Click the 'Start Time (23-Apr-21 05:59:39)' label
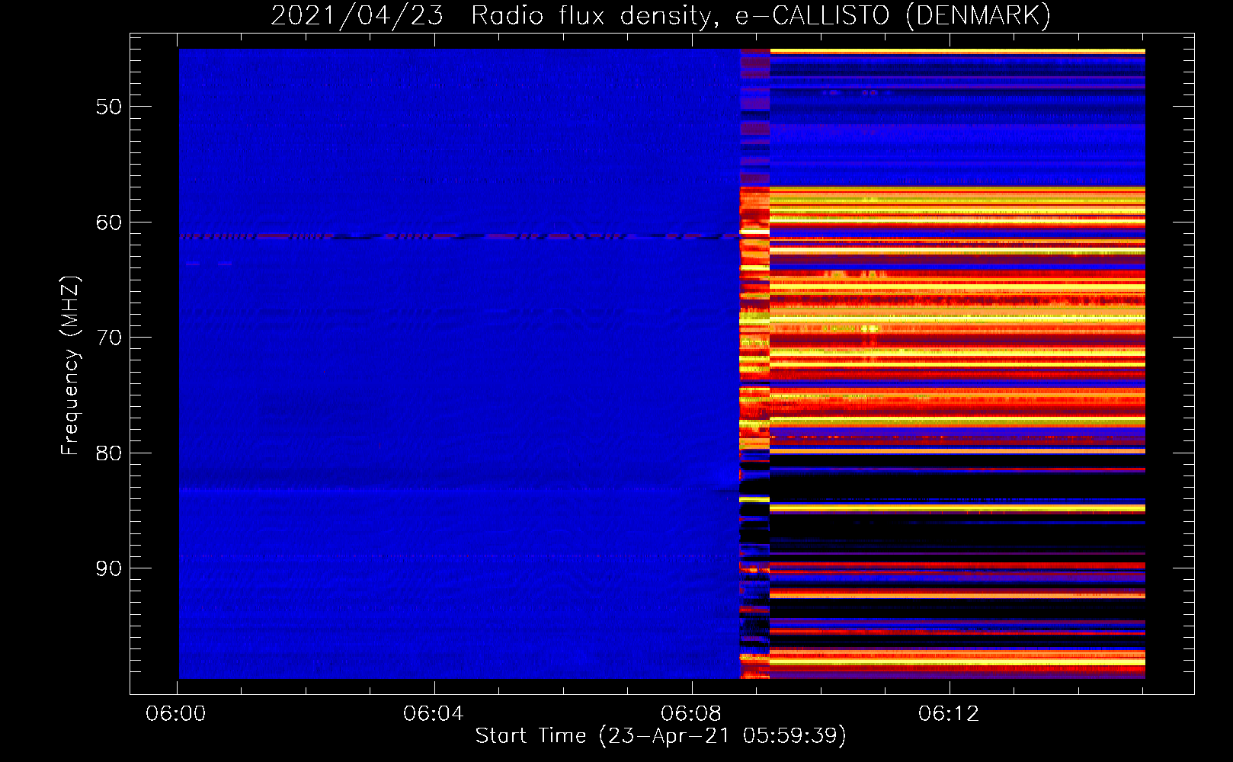 pos(661,736)
